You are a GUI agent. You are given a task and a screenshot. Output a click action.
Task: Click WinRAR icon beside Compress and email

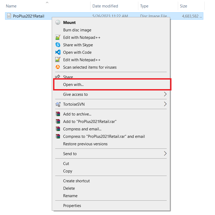point(58,129)
